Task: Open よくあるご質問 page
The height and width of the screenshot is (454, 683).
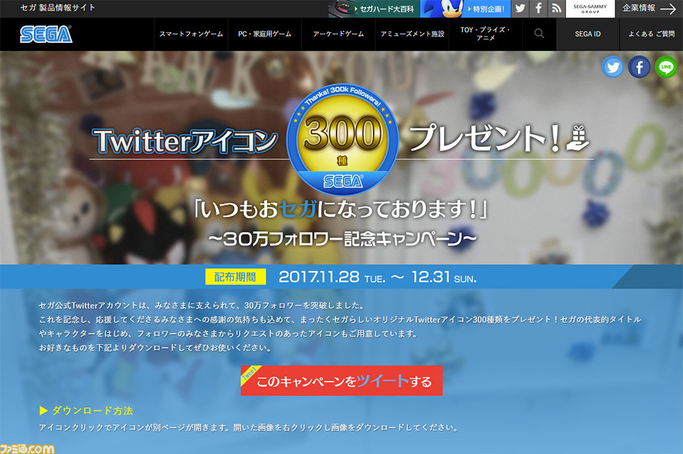Action: (651, 34)
